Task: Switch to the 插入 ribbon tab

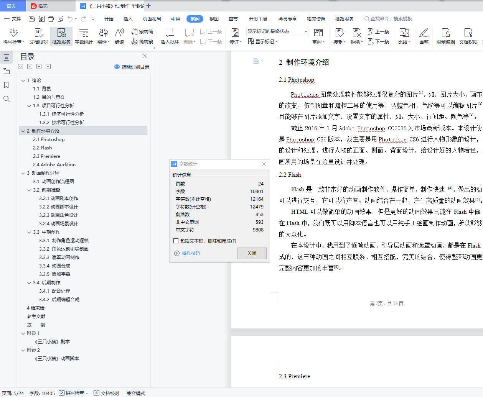Action: click(x=128, y=19)
